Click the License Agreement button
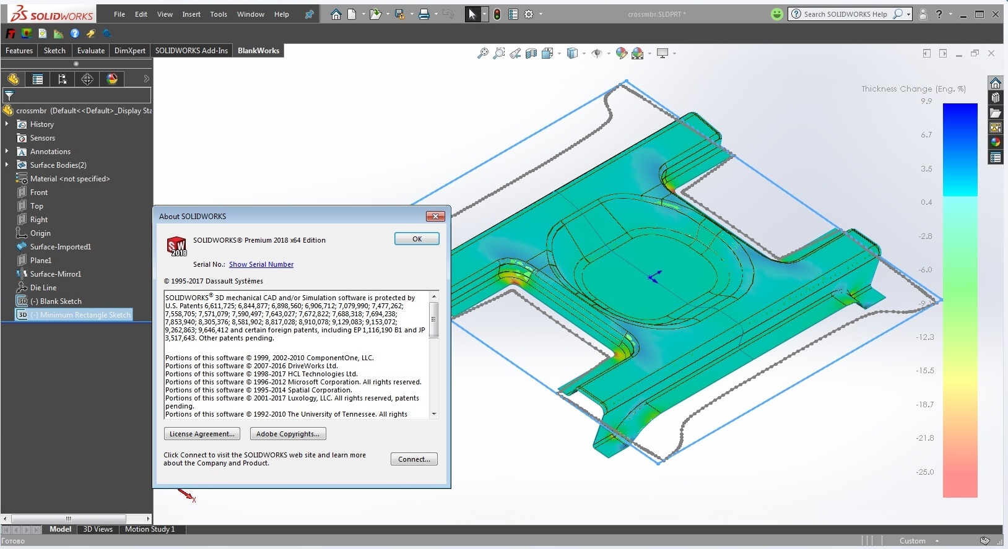The width and height of the screenshot is (1008, 549). [202, 434]
